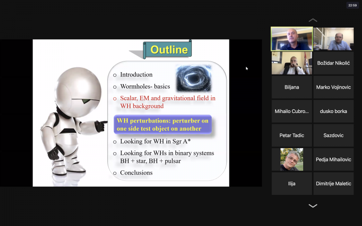
Task: Select the profile photo participant tile
Action: 292,160
